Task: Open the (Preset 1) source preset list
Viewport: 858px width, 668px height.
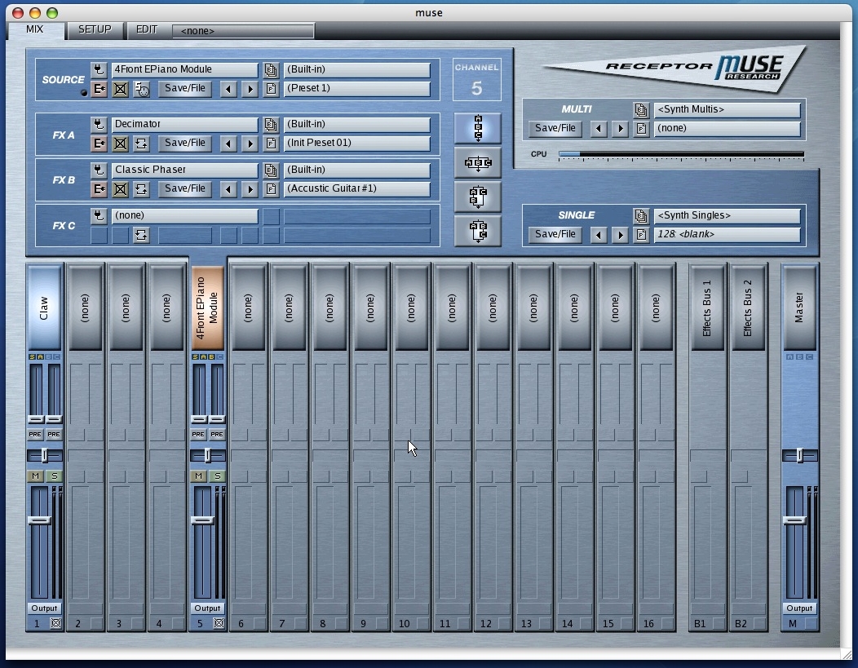Action: [x=356, y=89]
